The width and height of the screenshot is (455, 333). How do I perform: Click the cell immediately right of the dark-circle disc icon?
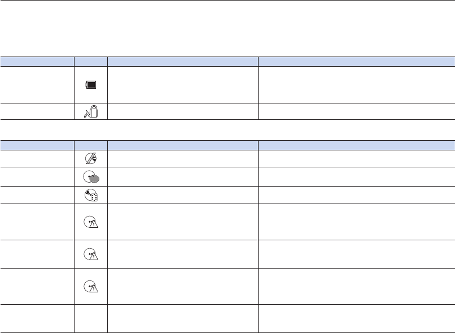click(x=183, y=177)
